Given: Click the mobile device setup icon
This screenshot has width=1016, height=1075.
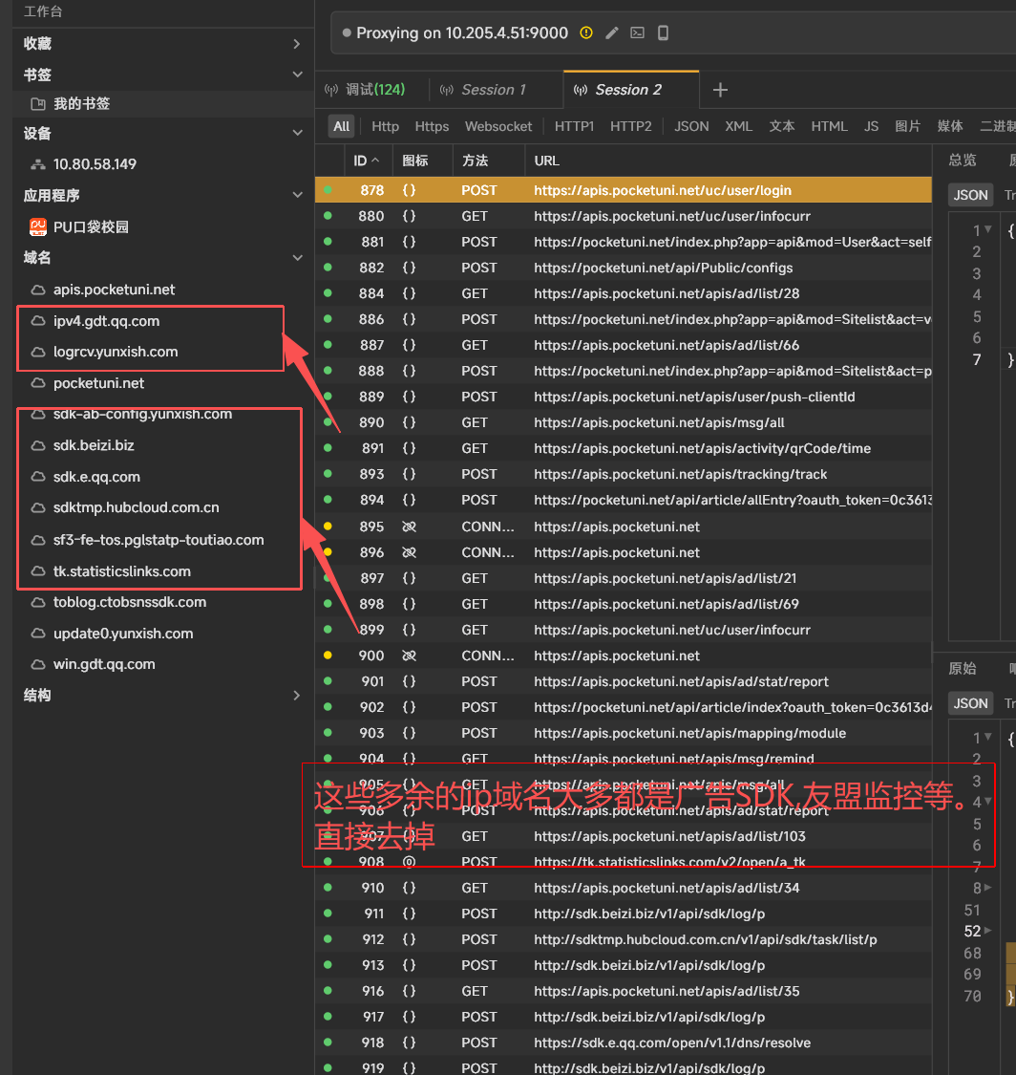Looking at the screenshot, I should [663, 32].
